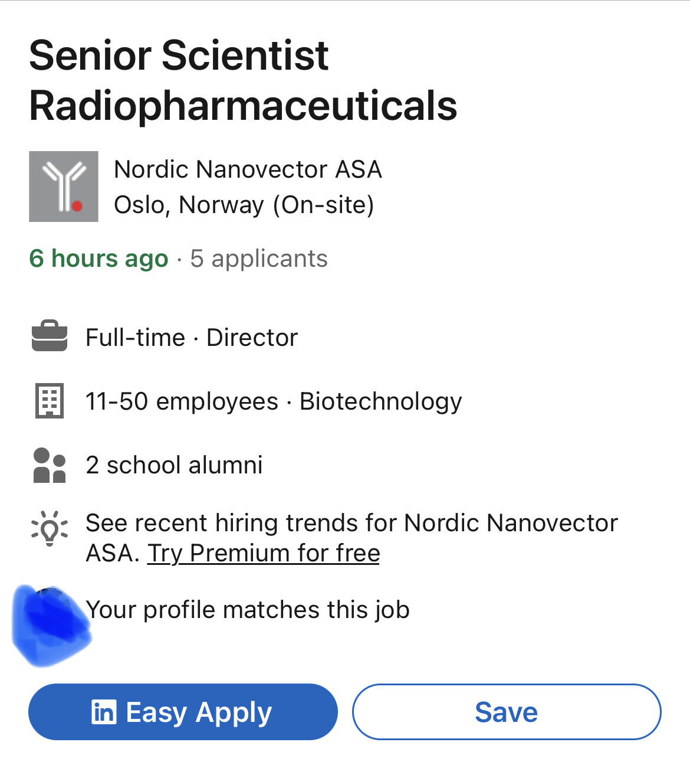Apply using the Easy Apply button
This screenshot has height=765, width=690.
tap(183, 712)
